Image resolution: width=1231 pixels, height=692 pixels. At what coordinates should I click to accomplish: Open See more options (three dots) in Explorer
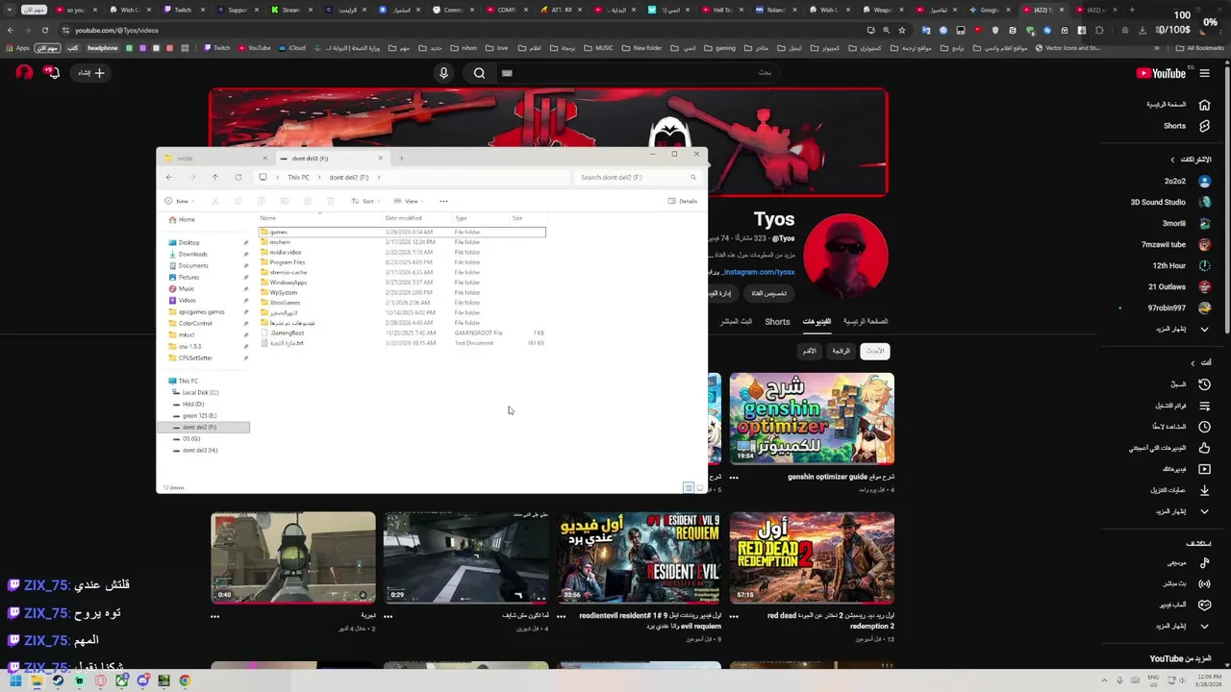click(x=443, y=201)
